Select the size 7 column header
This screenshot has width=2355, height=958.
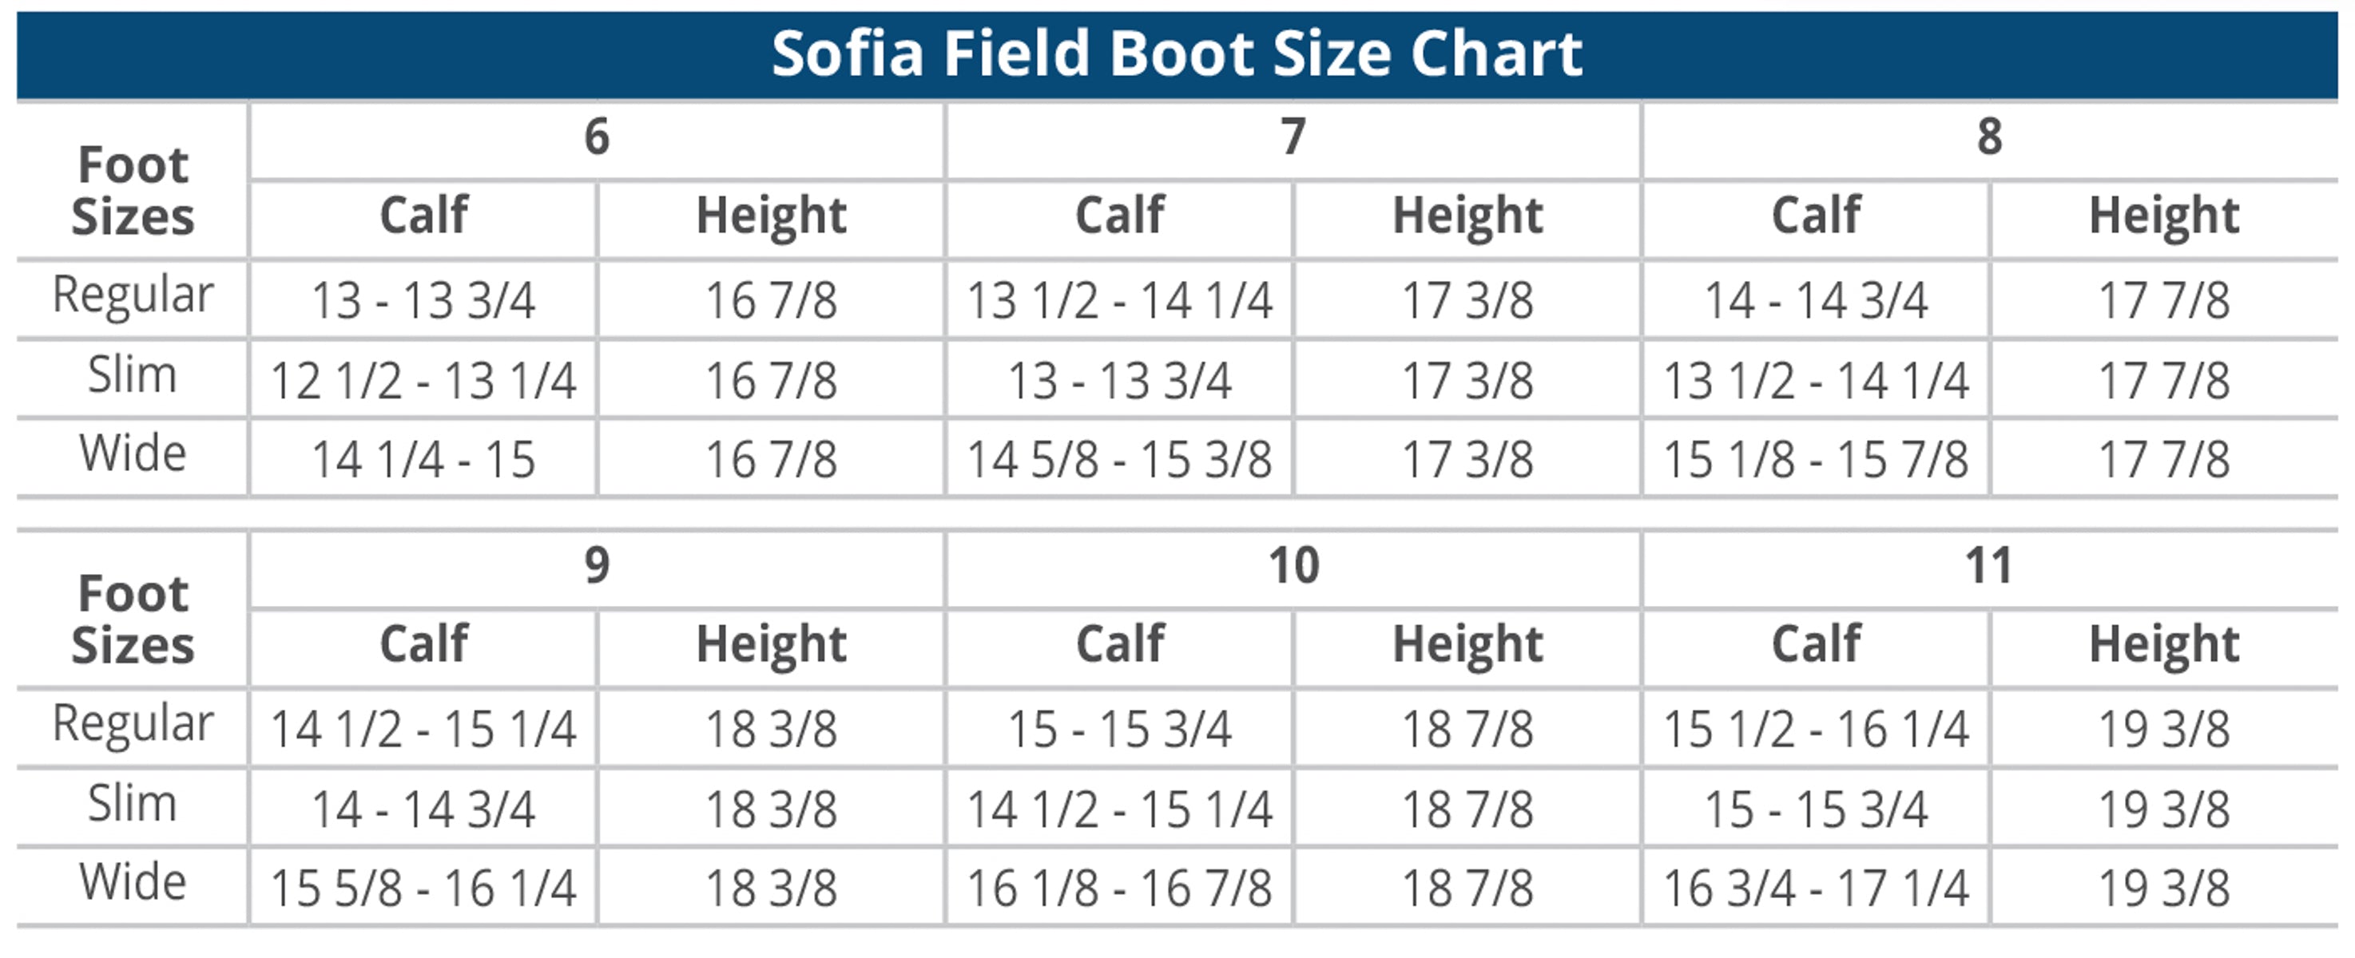tap(1293, 137)
